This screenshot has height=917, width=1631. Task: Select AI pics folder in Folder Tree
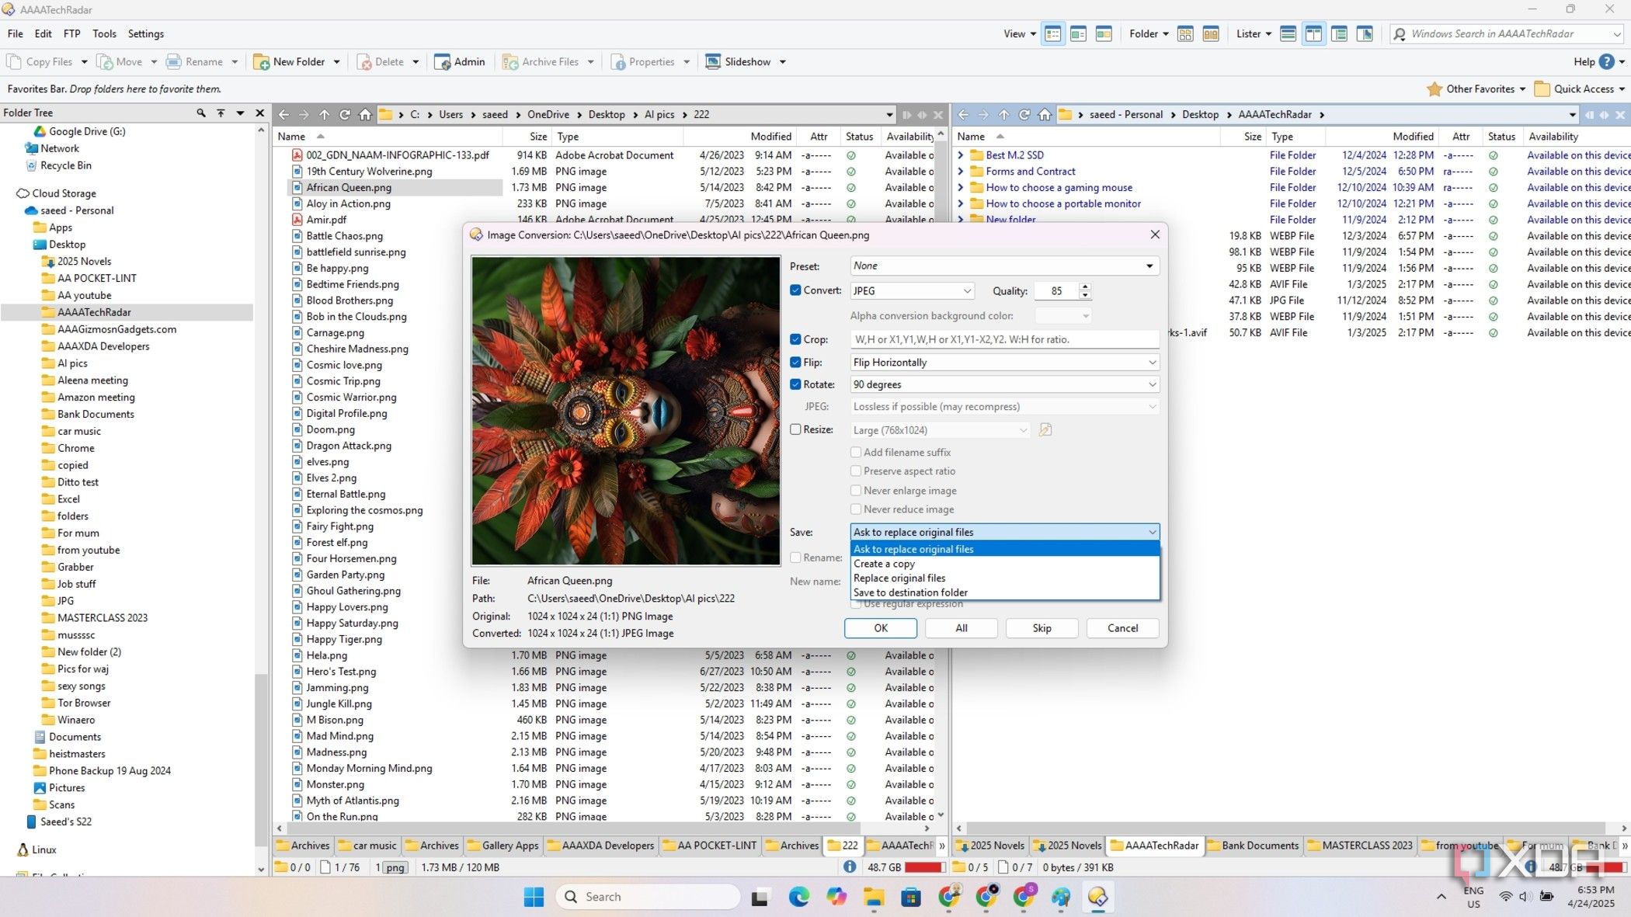pyautogui.click(x=72, y=363)
